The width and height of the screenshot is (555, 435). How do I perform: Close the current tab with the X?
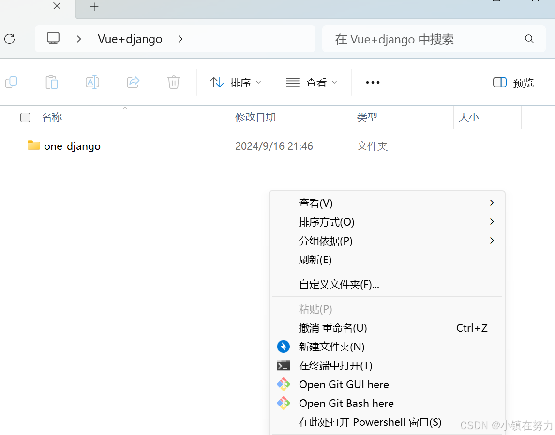(57, 6)
